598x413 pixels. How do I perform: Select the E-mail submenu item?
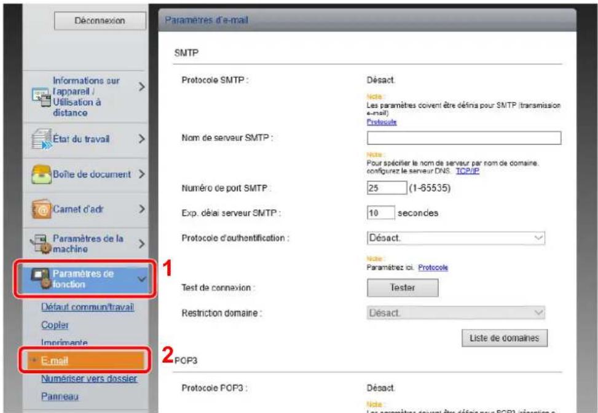[x=85, y=360]
